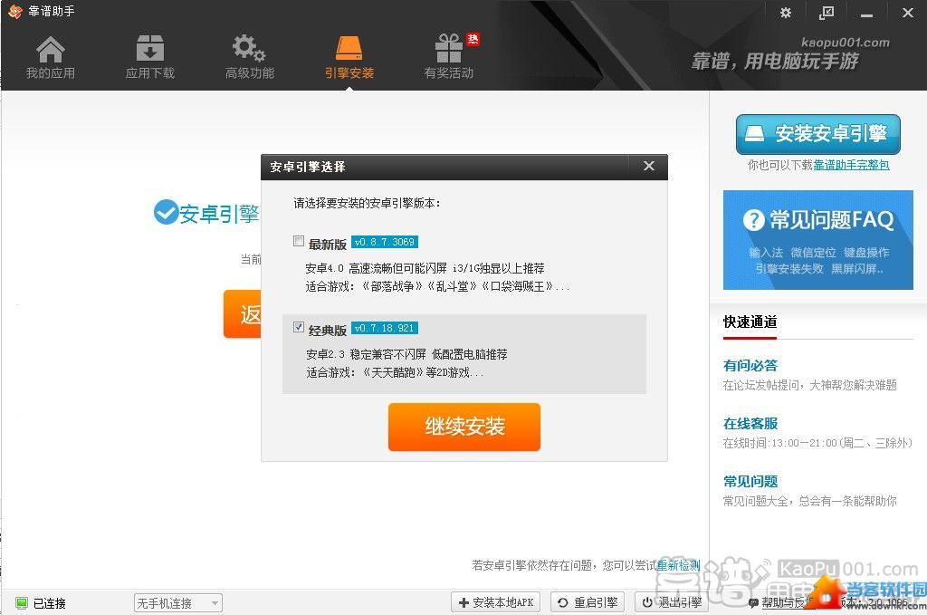The width and height of the screenshot is (927, 615).
Task: Click the 重启引擎 button
Action: pos(588,603)
